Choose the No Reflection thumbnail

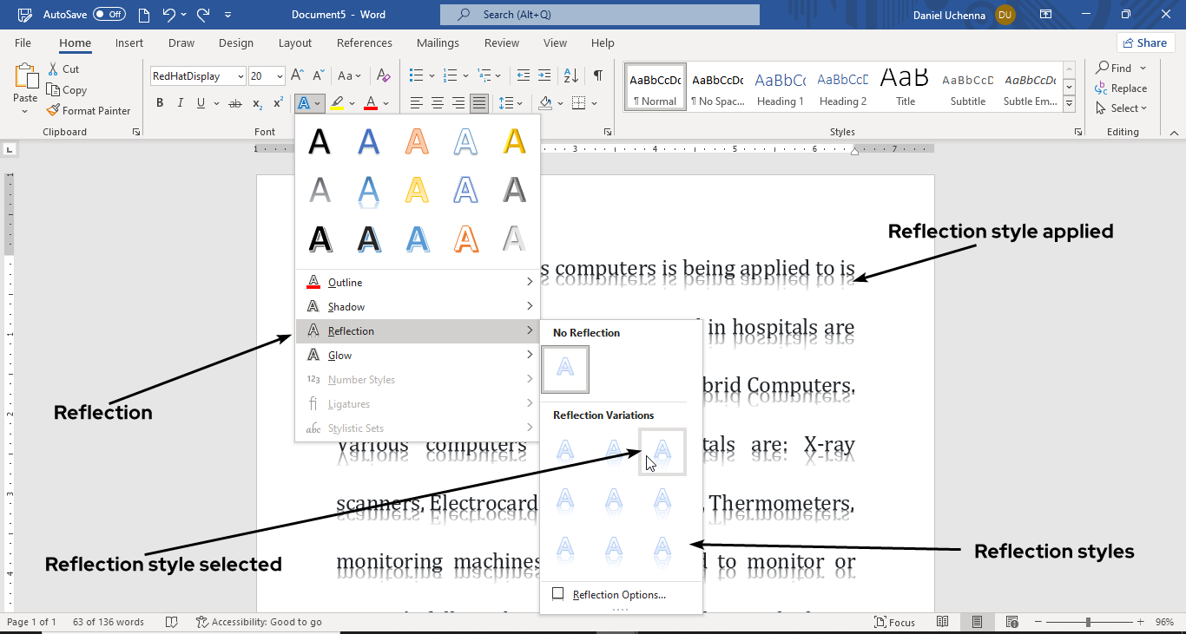pyautogui.click(x=565, y=369)
